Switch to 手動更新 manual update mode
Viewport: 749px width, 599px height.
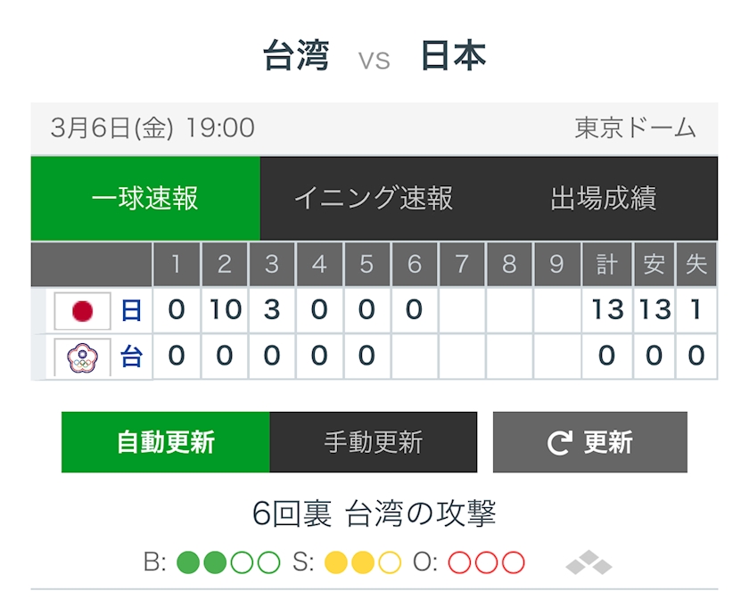pos(373,442)
